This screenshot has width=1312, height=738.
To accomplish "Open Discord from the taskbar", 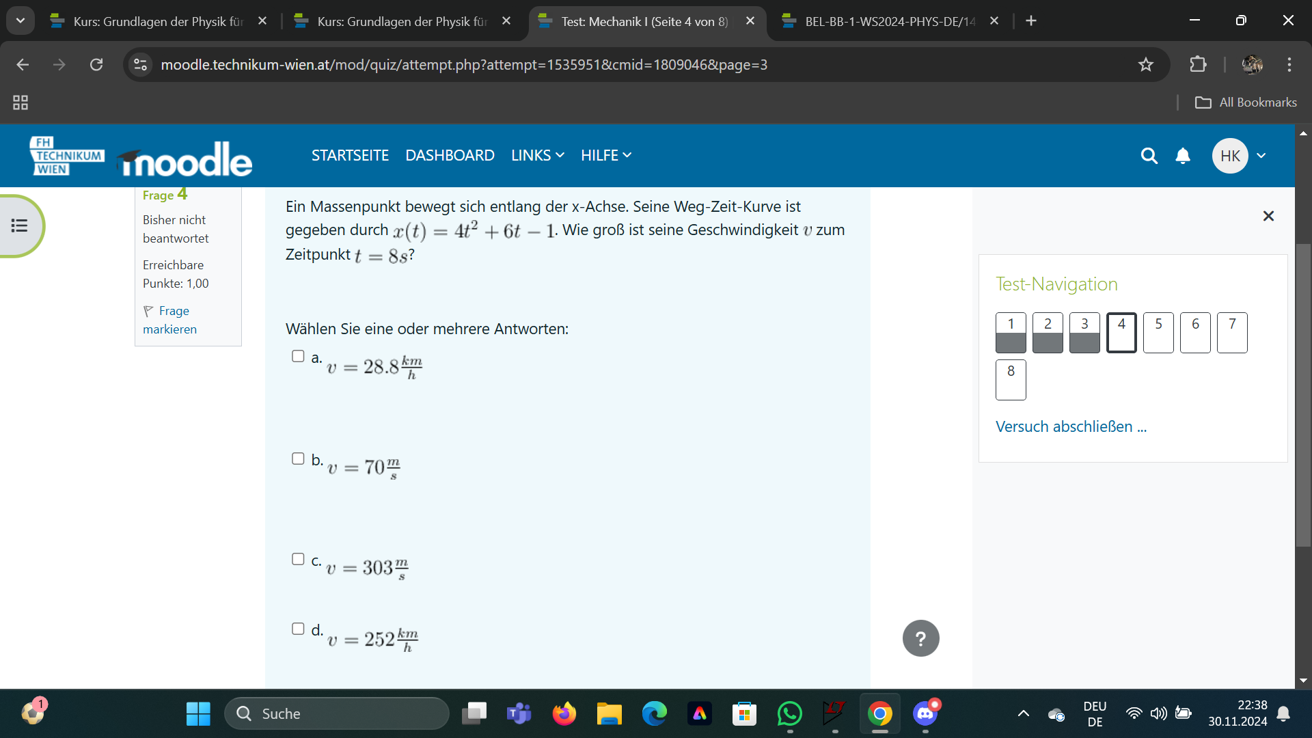I will pos(925,713).
